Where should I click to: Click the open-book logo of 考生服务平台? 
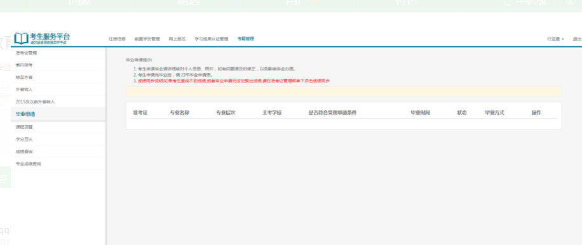tap(21, 38)
